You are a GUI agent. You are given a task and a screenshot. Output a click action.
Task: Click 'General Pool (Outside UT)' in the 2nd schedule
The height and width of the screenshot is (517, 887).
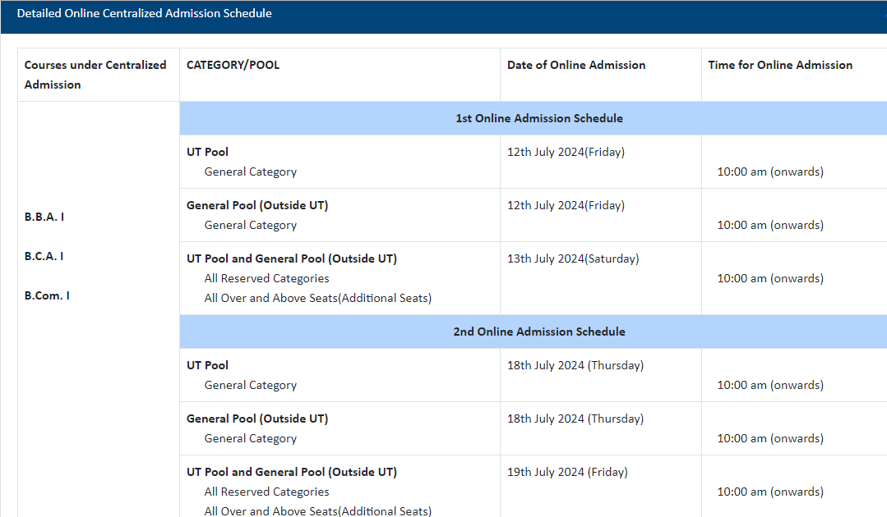(257, 419)
